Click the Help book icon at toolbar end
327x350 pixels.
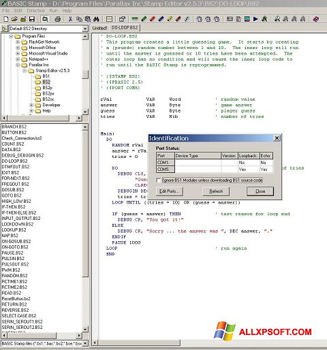tap(316, 19)
